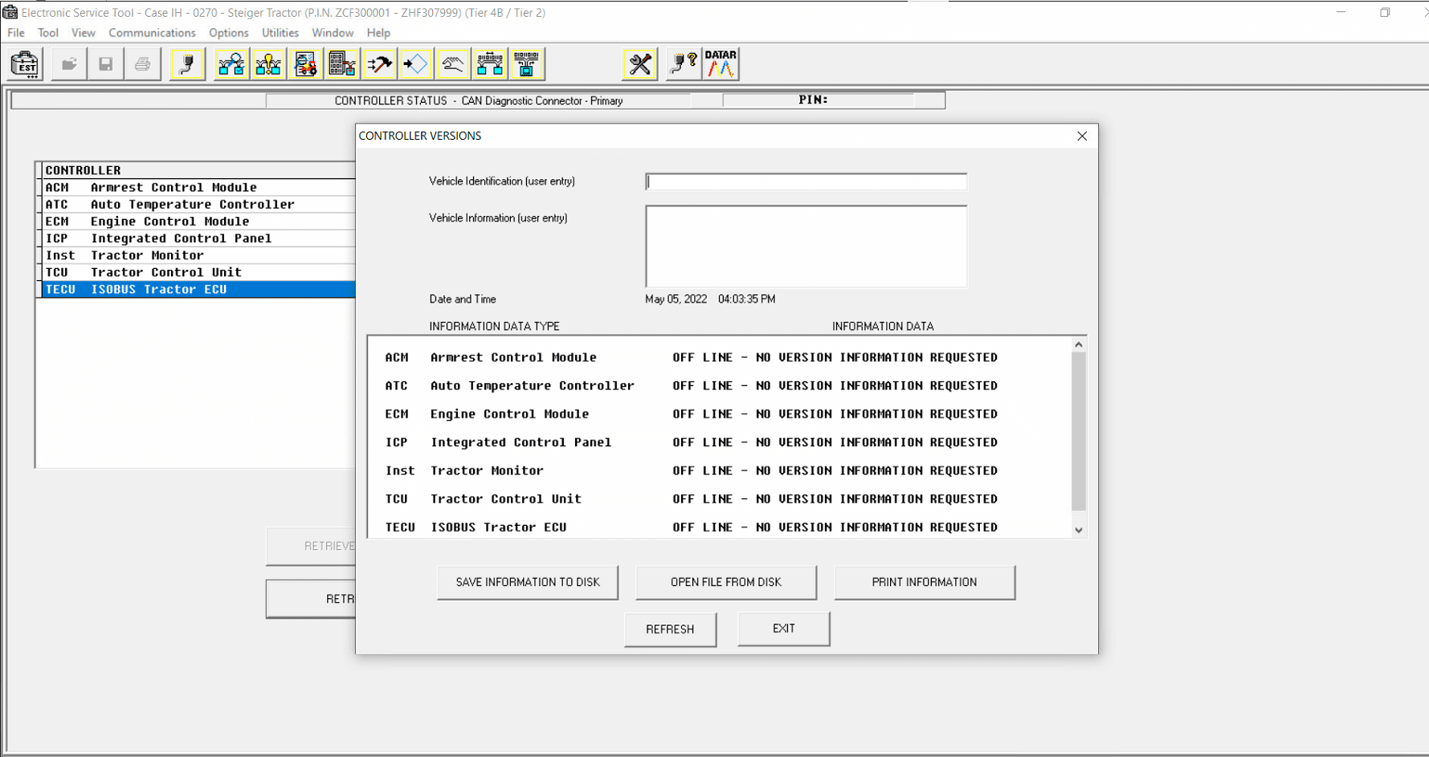The height and width of the screenshot is (757, 1429).
Task: Open tool settings via the wrench and screwdriver icon
Action: click(x=639, y=63)
